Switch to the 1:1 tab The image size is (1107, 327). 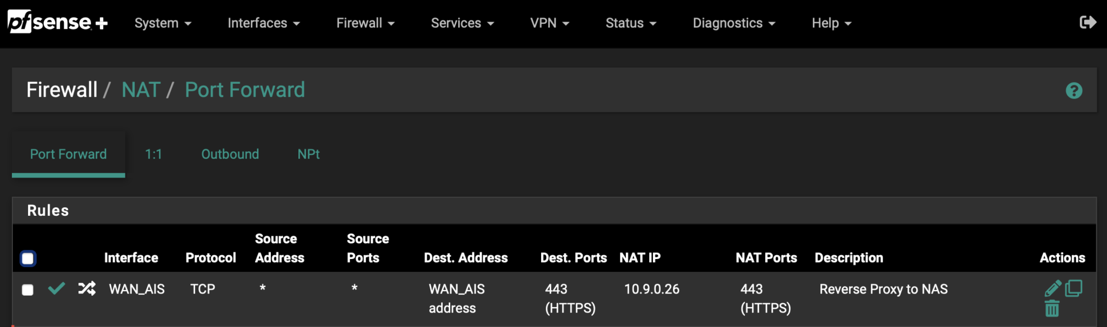pos(154,154)
